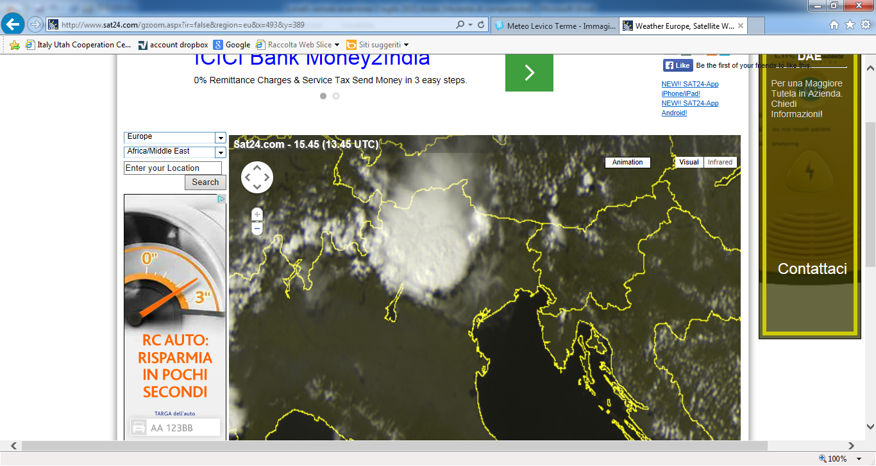This screenshot has width=876, height=466.
Task: Switch to Meteo Levico Terme tab
Action: click(555, 26)
